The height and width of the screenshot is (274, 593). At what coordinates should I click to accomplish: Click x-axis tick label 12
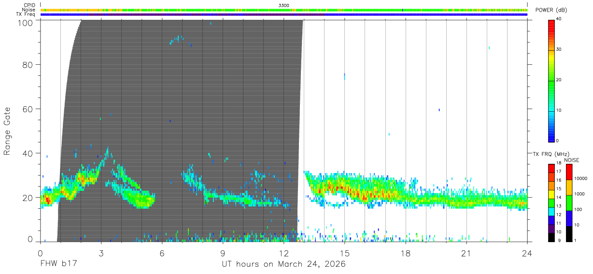pos(283,253)
